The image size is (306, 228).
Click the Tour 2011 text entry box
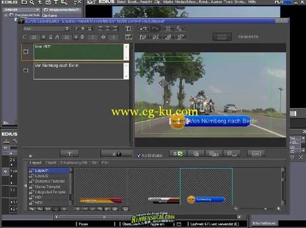pos(79,52)
